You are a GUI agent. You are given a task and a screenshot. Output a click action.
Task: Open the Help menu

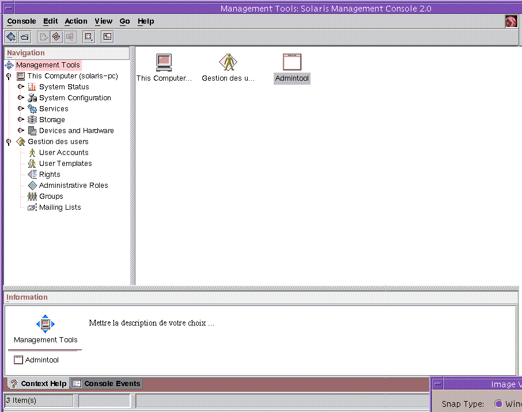146,21
